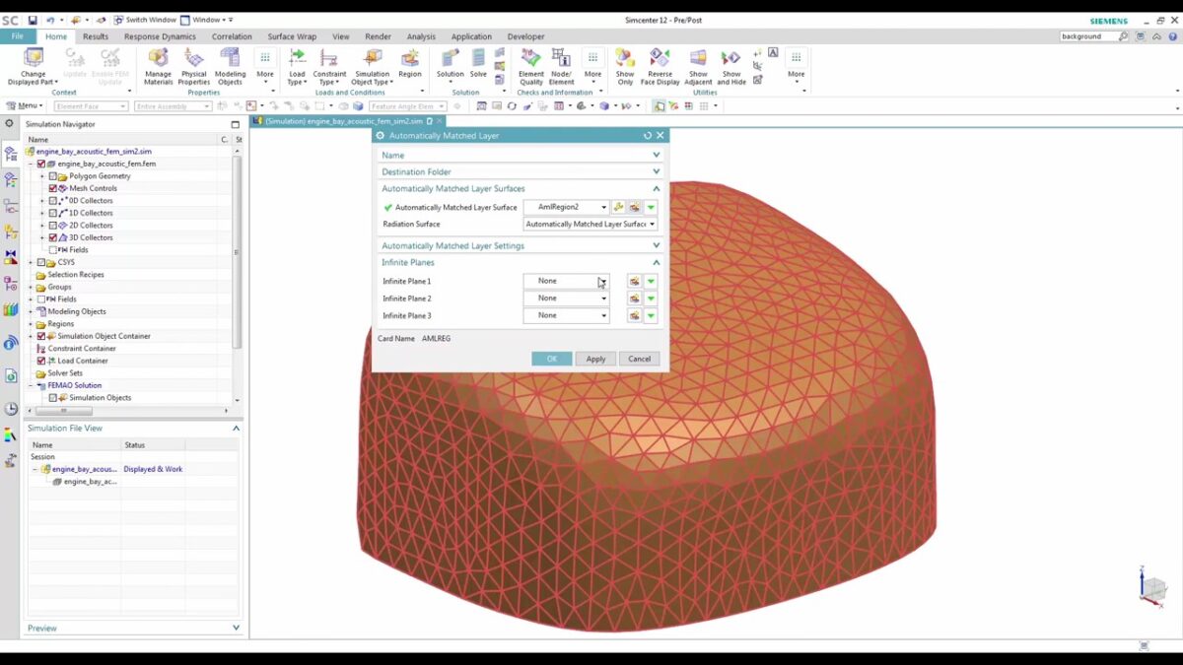The height and width of the screenshot is (665, 1183).
Task: Toggle the 3D Collectors checkbox
Action: pyautogui.click(x=53, y=237)
